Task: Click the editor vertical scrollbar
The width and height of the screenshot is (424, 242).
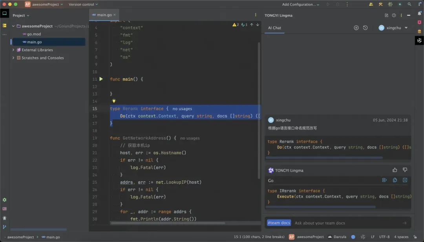Action: 259,111
